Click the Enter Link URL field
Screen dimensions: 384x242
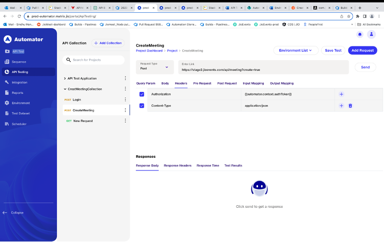[264, 67]
